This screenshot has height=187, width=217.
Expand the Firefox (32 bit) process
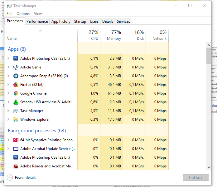click(x=8, y=85)
